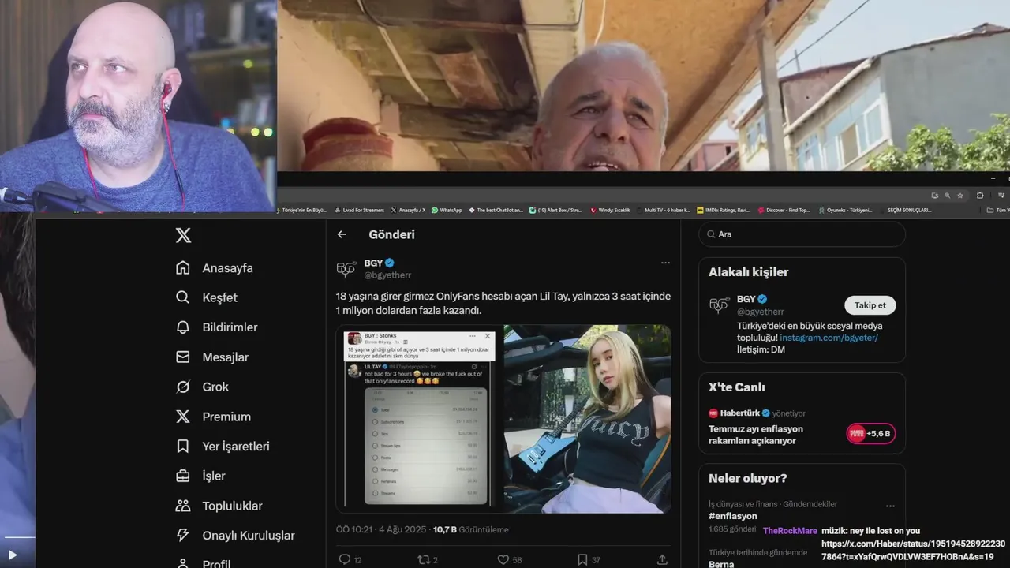Open instagram.com/bgyeter/ link
Viewport: 1010px width, 568px height.
(x=829, y=338)
